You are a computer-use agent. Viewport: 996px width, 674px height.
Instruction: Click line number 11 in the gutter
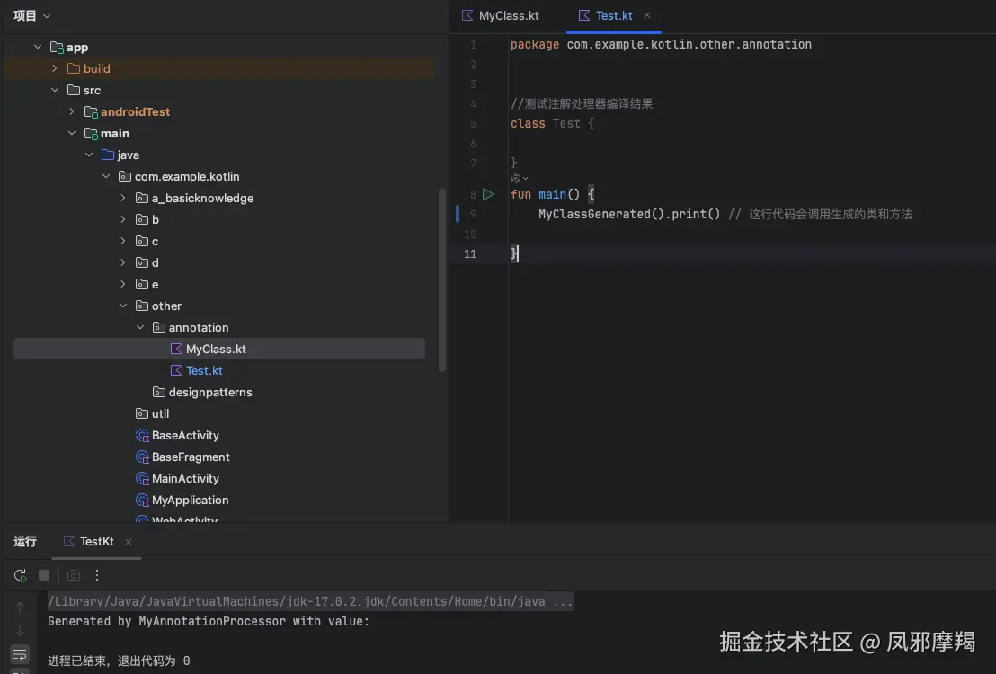coord(470,254)
